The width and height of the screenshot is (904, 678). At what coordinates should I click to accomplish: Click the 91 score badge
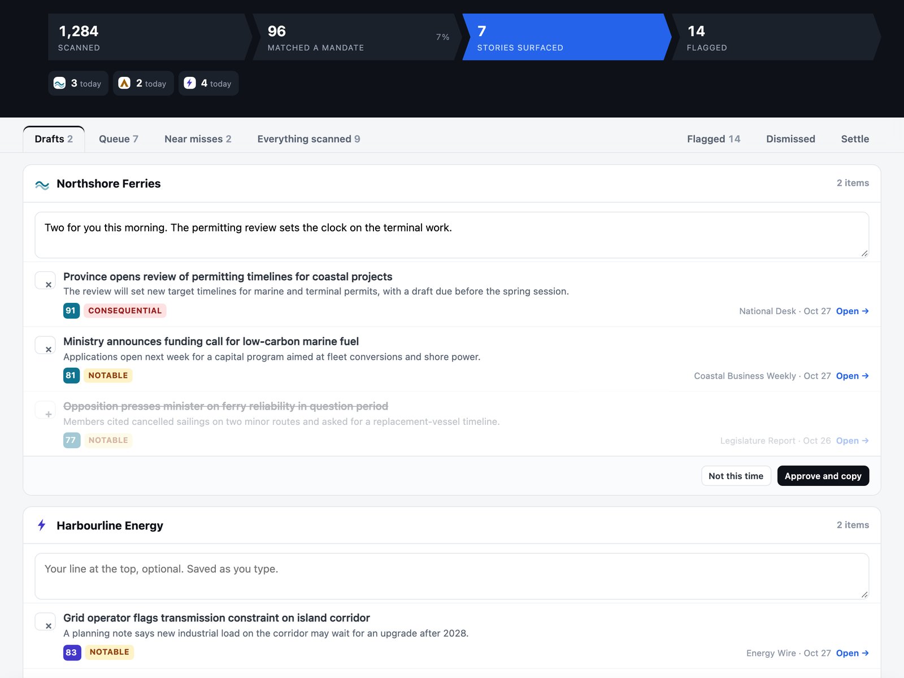71,311
